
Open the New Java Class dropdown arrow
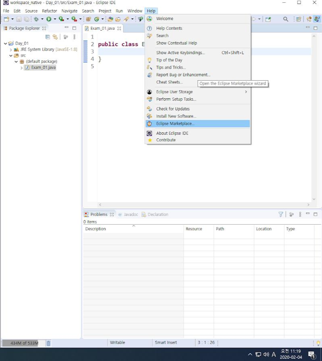pos(103,19)
